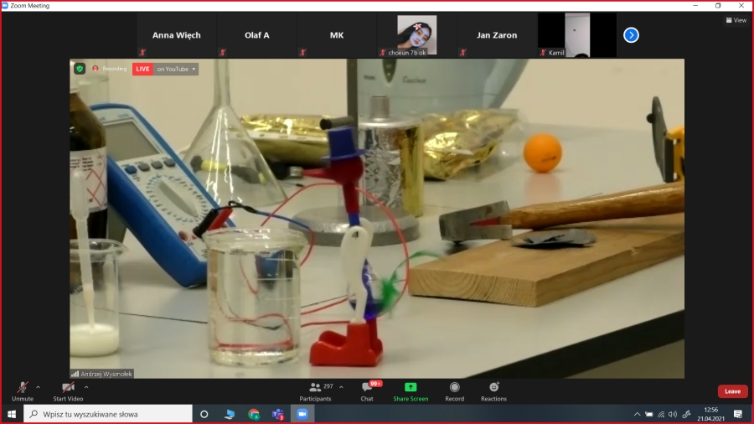Open the View layout menu
Screen dimensions: 754x424
736,20
